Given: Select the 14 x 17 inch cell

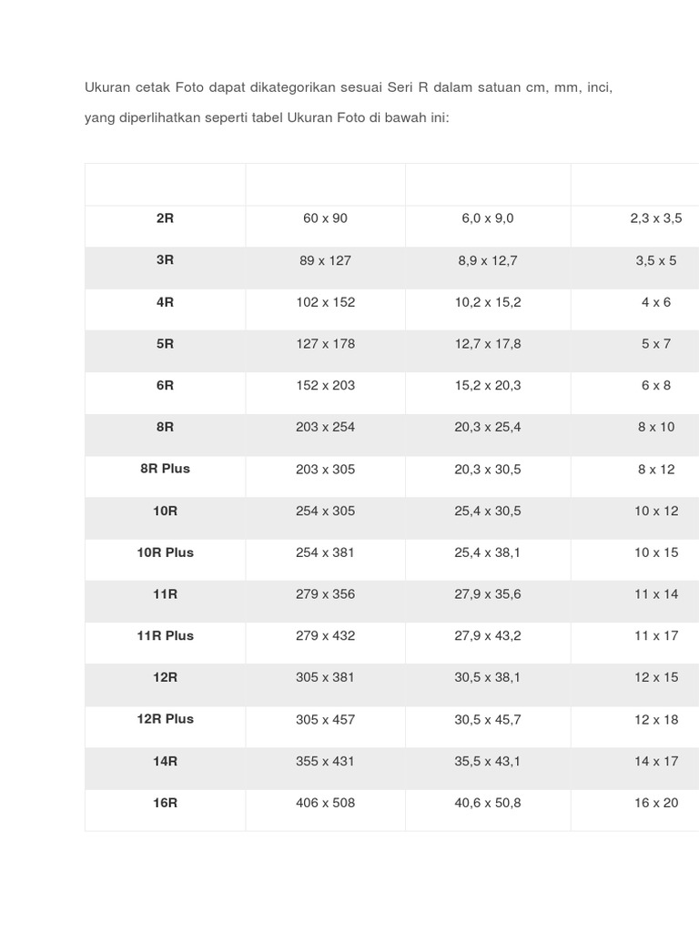Looking at the screenshot, I should (x=655, y=761).
